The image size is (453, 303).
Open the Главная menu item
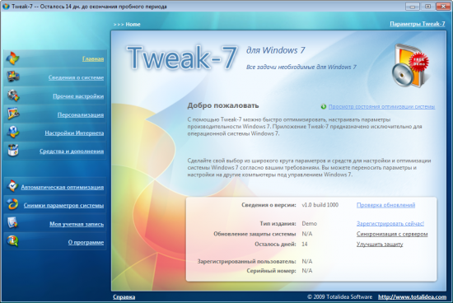93,59
